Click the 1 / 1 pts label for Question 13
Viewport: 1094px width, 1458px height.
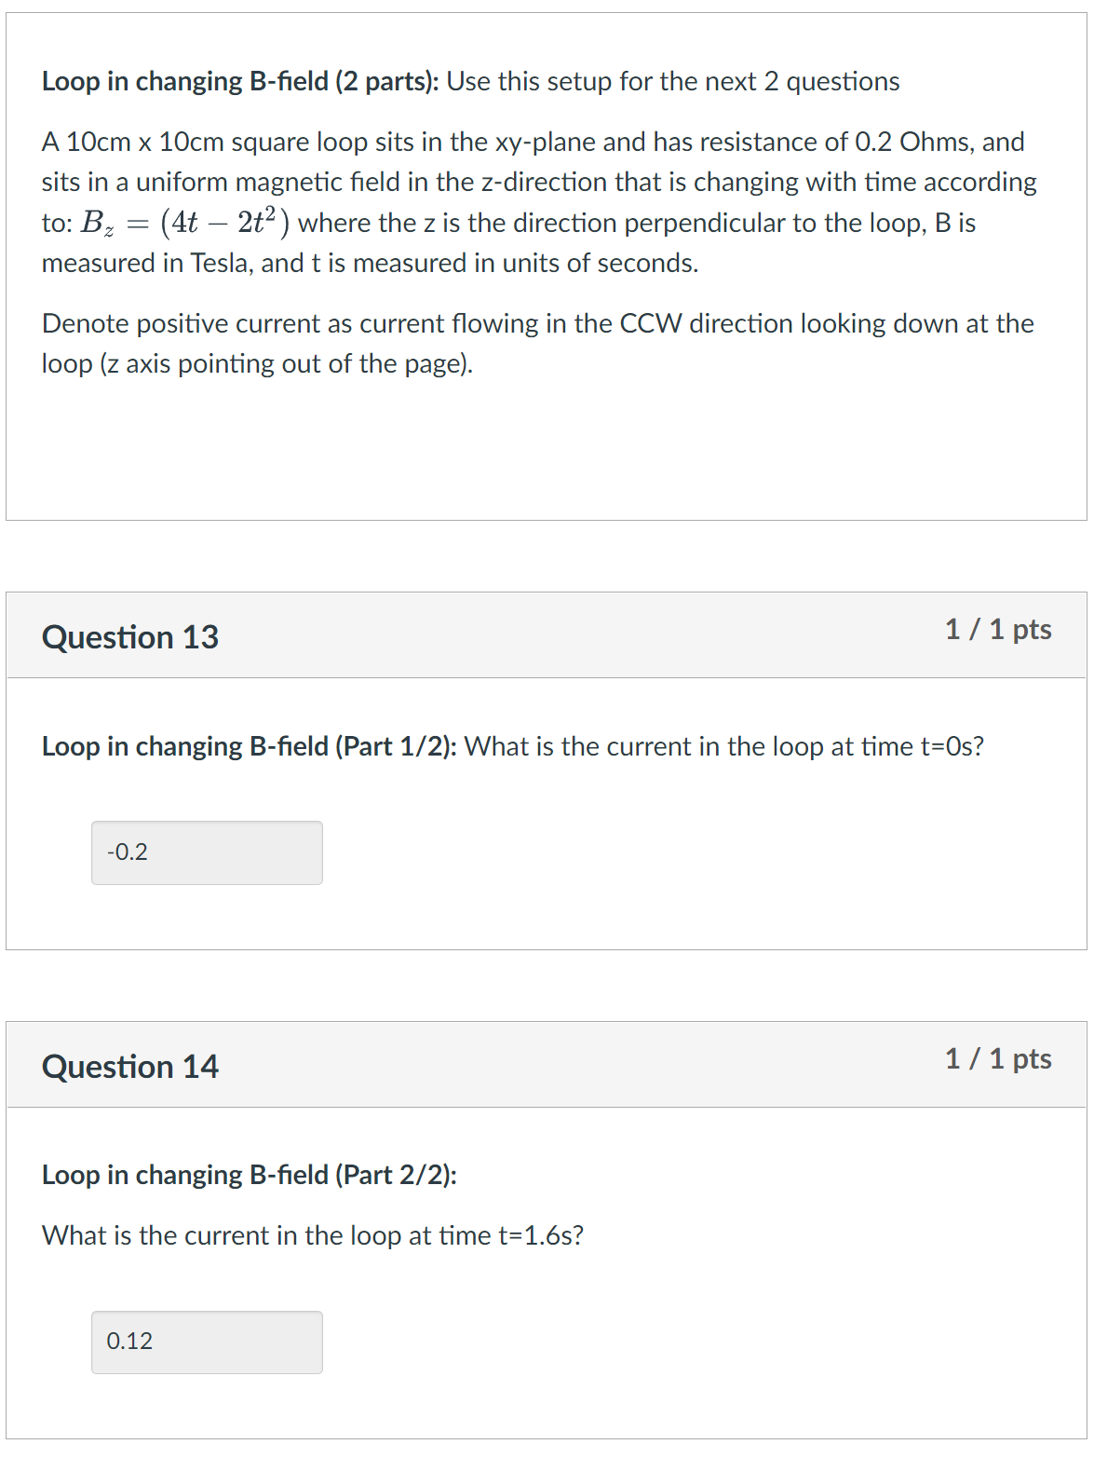[x=998, y=630]
